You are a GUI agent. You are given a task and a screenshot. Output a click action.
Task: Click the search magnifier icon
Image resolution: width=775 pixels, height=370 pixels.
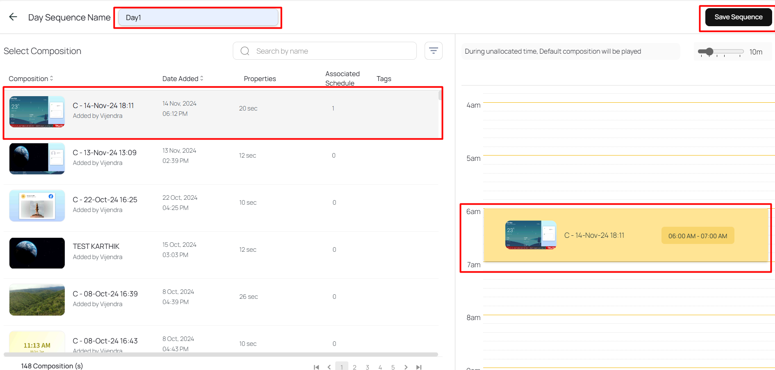[245, 51]
